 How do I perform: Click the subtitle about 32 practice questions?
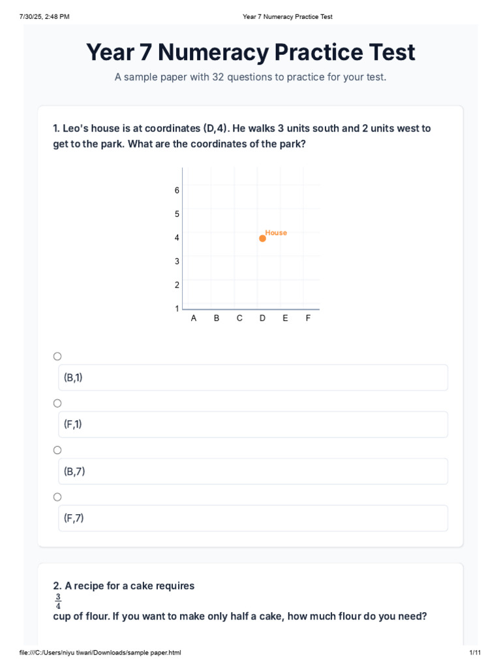(x=250, y=77)
